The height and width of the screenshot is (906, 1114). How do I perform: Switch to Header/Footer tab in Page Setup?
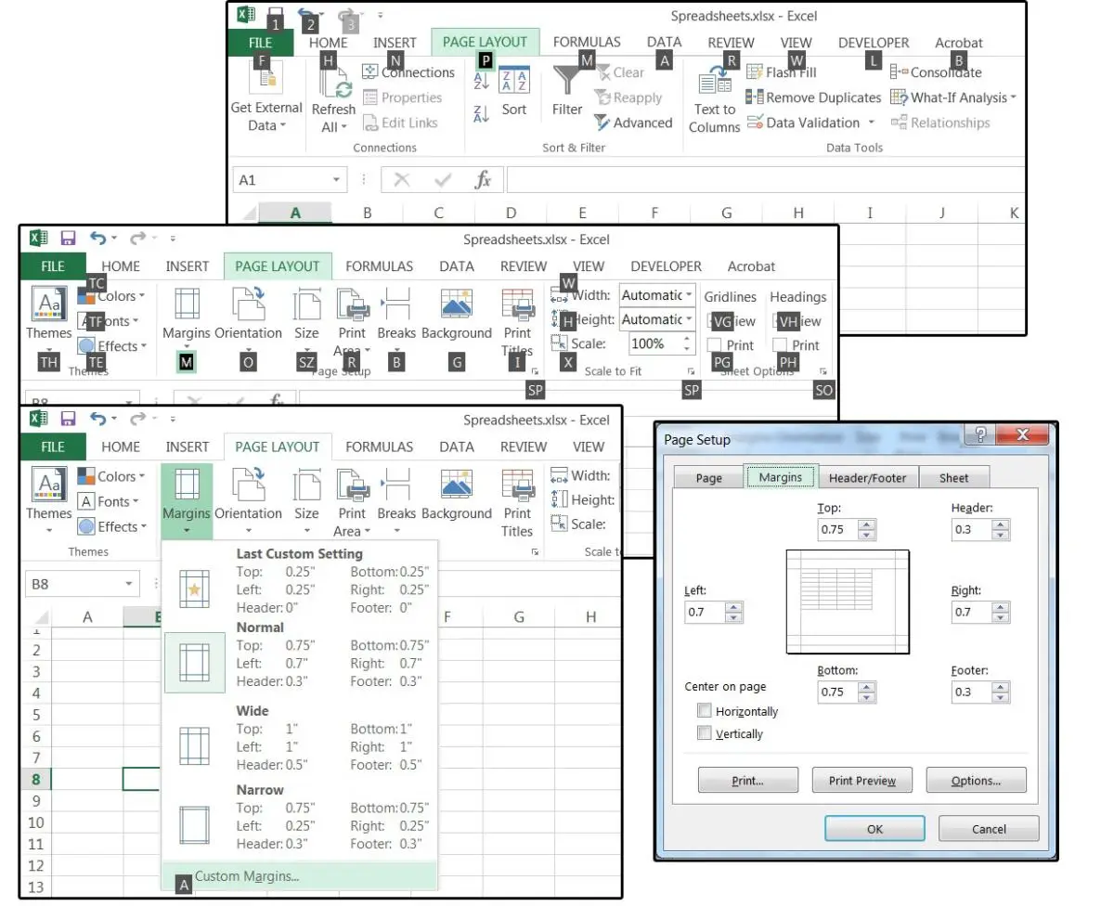(868, 478)
